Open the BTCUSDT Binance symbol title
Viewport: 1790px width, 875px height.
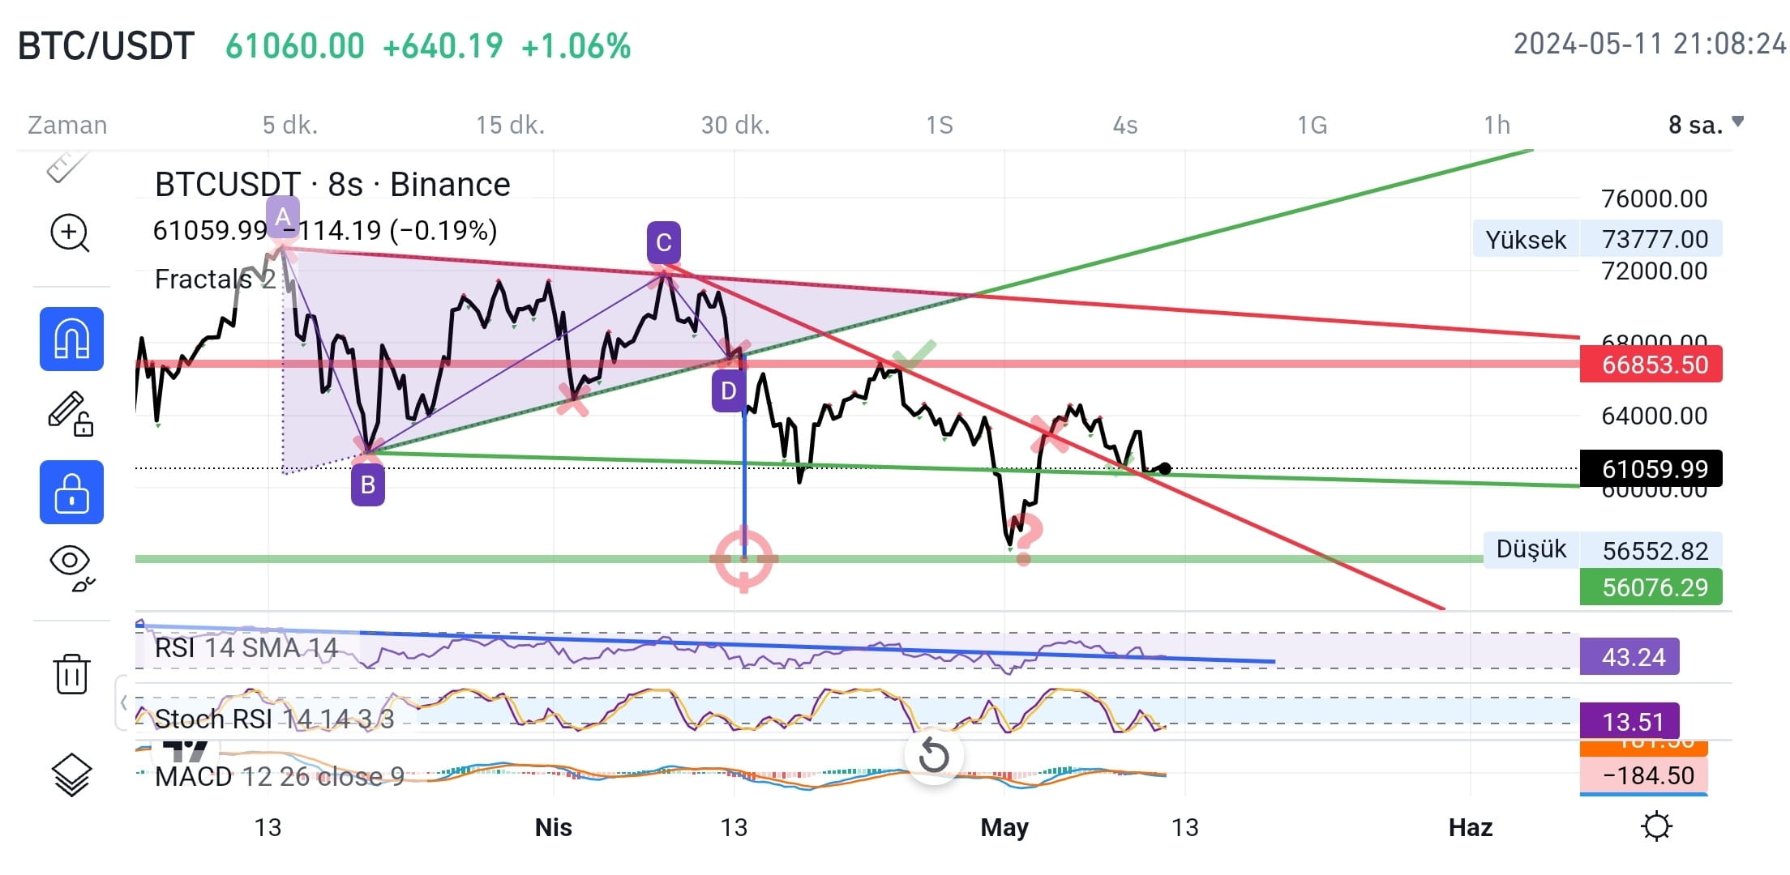[332, 184]
